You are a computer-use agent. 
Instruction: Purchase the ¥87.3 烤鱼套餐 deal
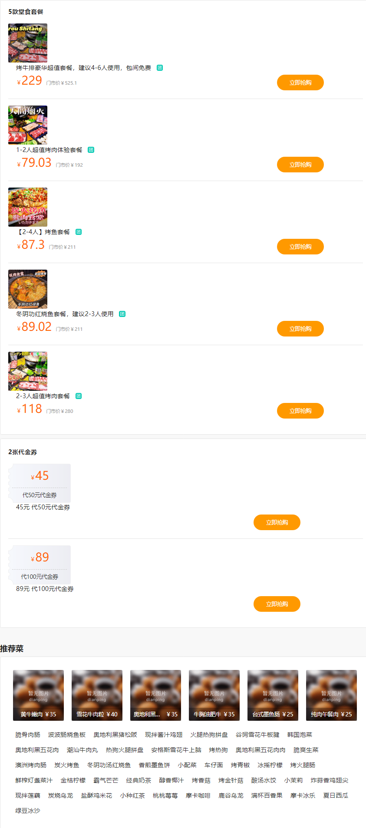click(300, 247)
